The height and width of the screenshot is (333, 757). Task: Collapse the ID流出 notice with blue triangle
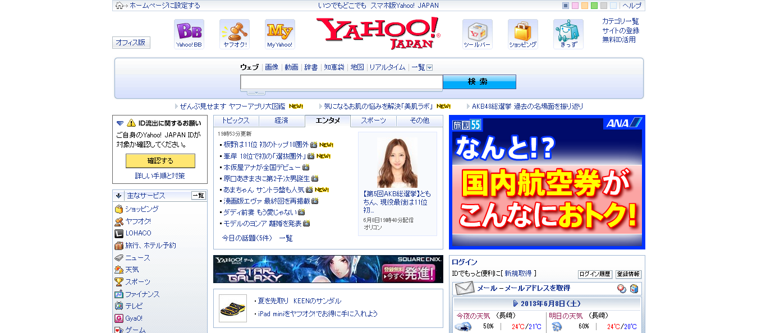pyautogui.click(x=120, y=123)
